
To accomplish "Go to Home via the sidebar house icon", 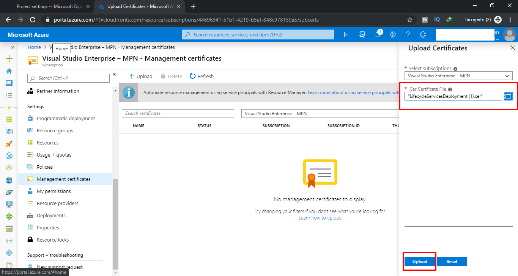I will point(9,71).
